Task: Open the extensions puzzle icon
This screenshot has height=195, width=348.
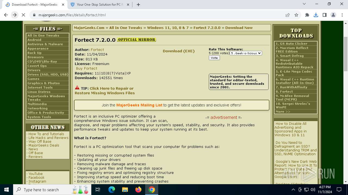Action: (307, 15)
